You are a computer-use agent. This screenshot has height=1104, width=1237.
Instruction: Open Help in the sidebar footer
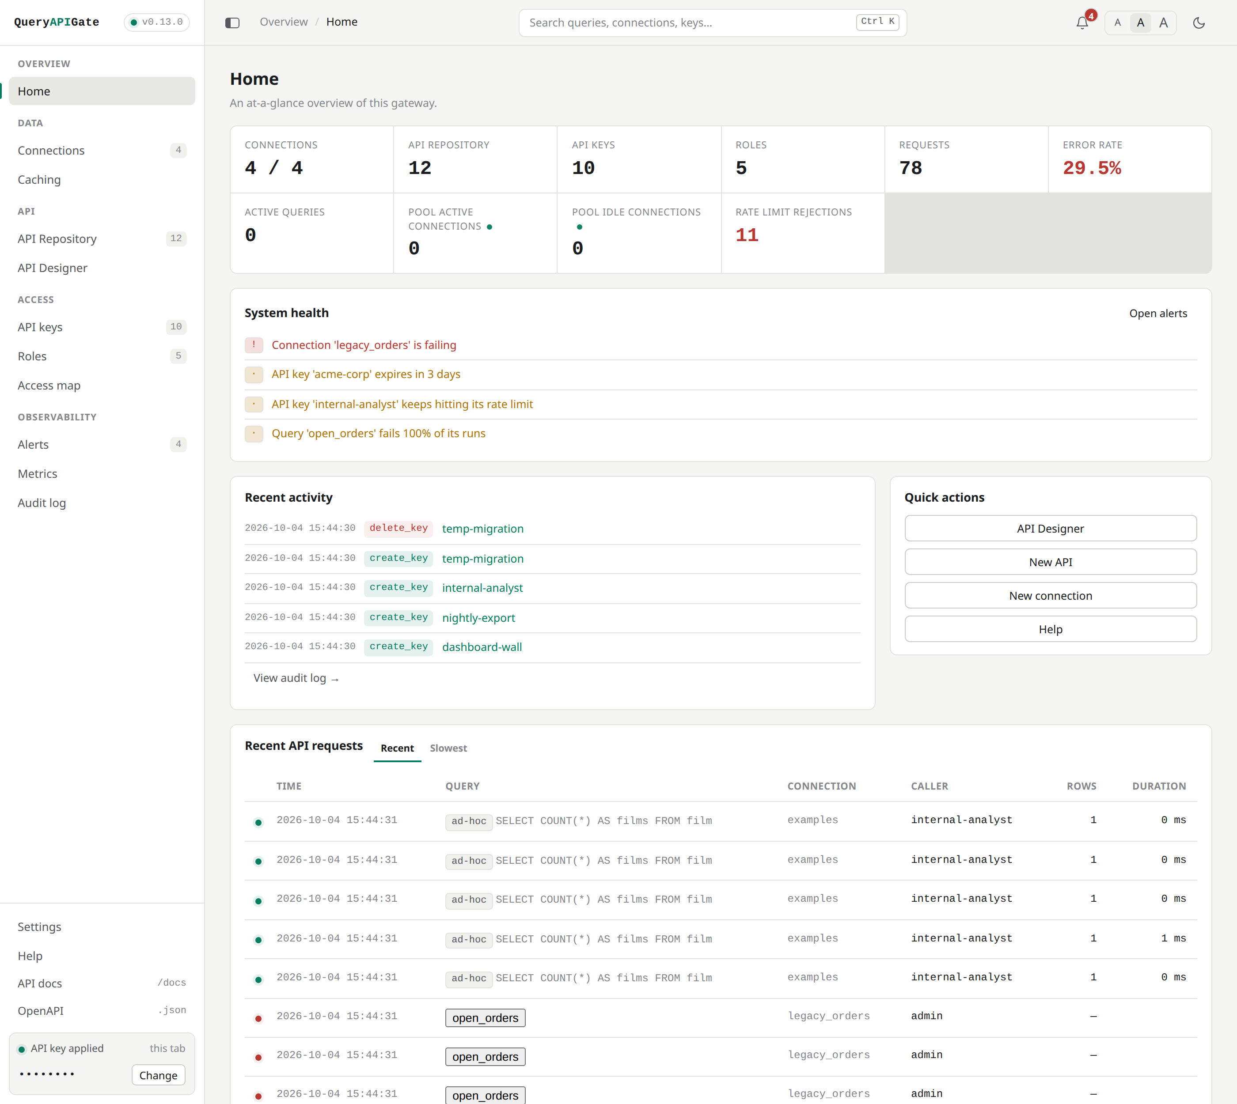click(102, 955)
